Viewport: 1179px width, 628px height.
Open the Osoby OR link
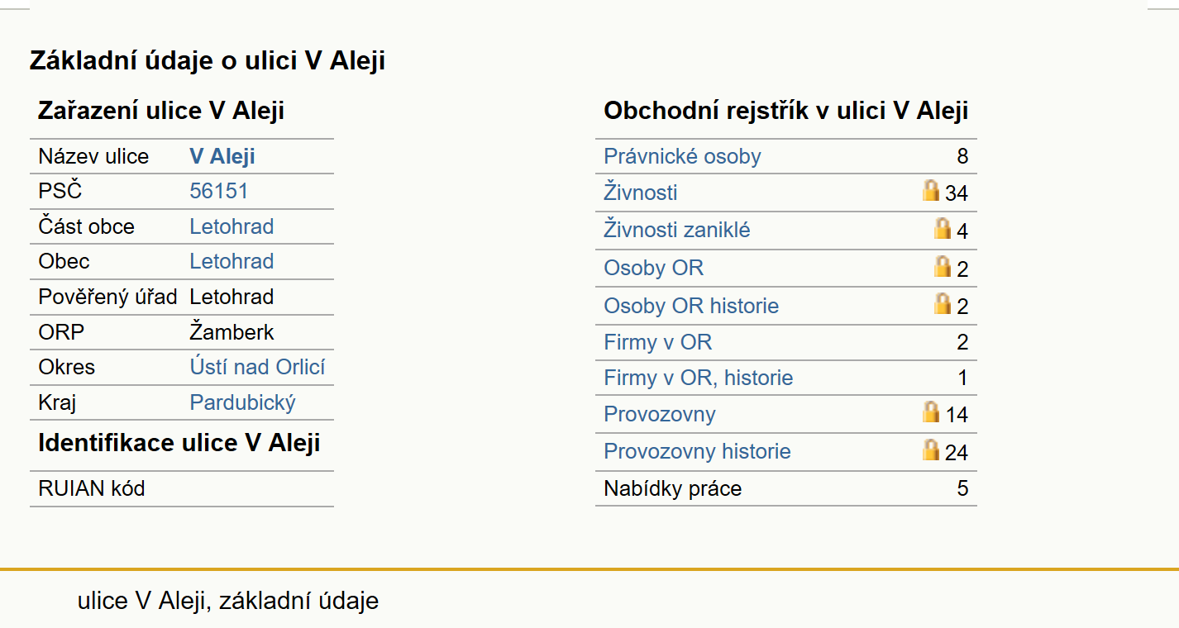654,269
